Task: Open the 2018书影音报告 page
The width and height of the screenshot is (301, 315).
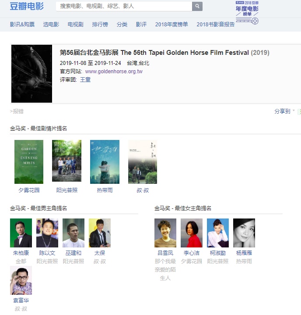Action: pos(215,25)
